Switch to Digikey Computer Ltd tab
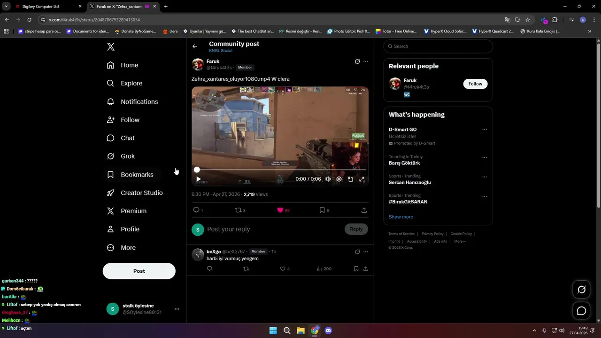 [47, 7]
